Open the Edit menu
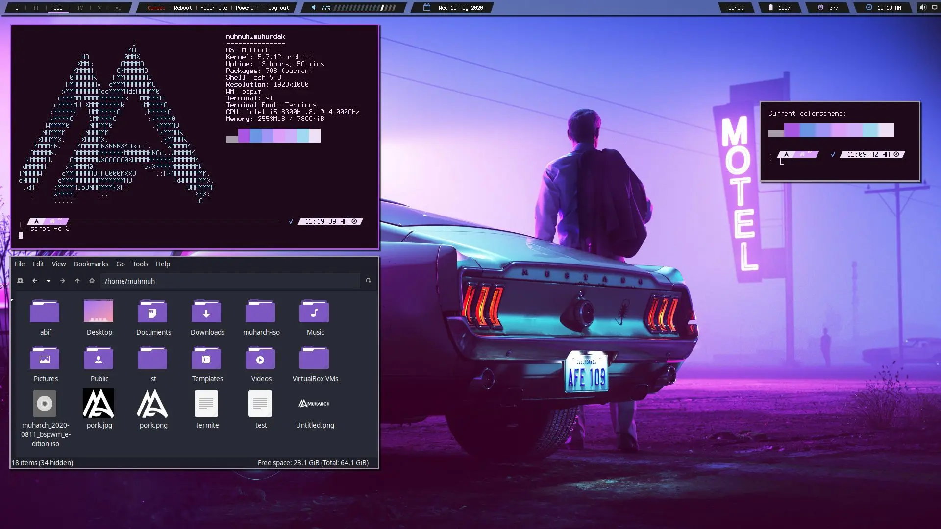This screenshot has height=529, width=941. 38,264
